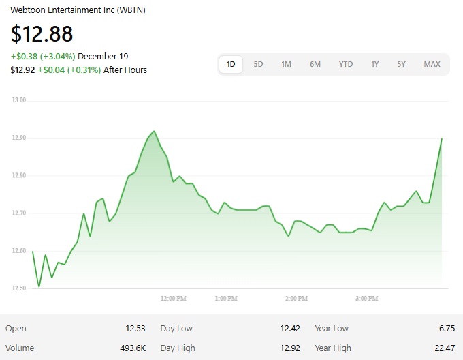Show the MAX chart range

click(x=432, y=64)
